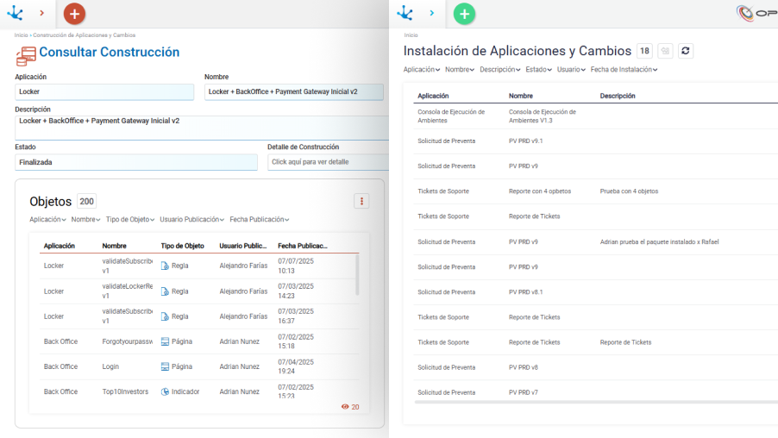Click the Indicador icon in Top10Investors row
The height and width of the screenshot is (438, 778).
[165, 391]
